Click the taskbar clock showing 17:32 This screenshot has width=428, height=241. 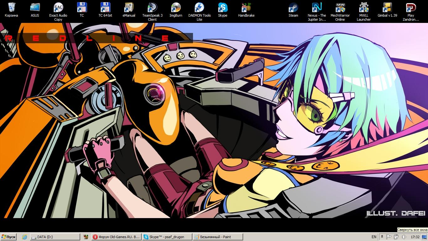(415, 237)
